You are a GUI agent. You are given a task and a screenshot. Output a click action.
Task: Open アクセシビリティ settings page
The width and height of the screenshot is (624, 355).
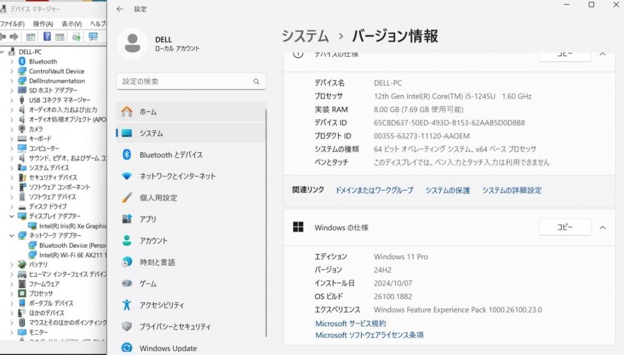click(191, 305)
